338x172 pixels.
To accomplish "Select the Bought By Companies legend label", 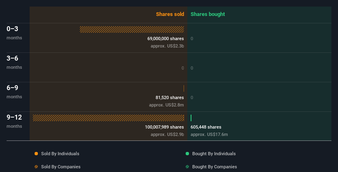I will click(214, 167).
